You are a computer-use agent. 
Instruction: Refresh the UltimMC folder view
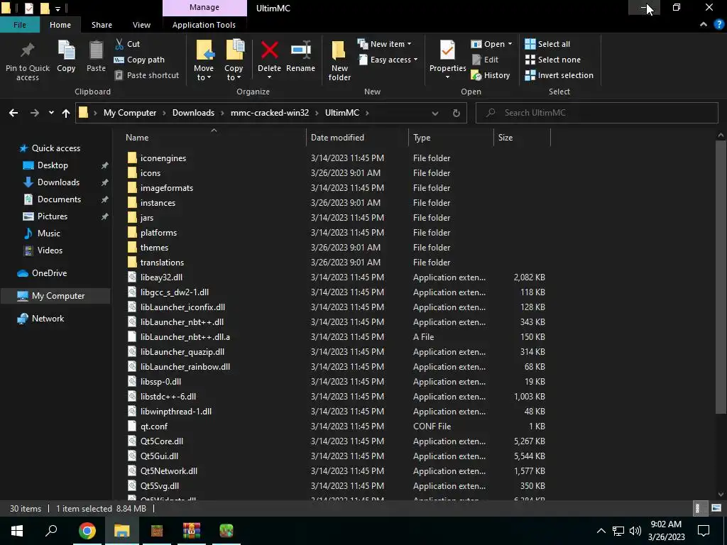[x=457, y=113]
